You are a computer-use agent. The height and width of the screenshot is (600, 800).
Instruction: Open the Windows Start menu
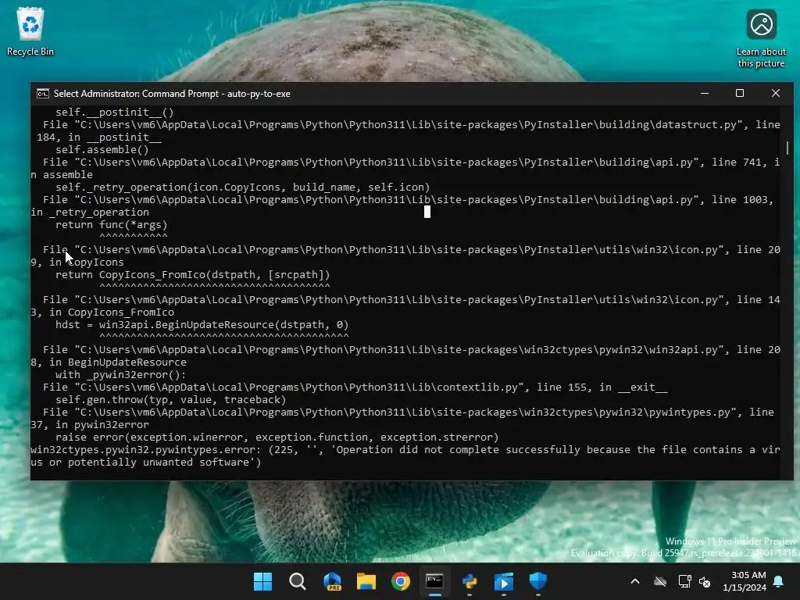262,581
